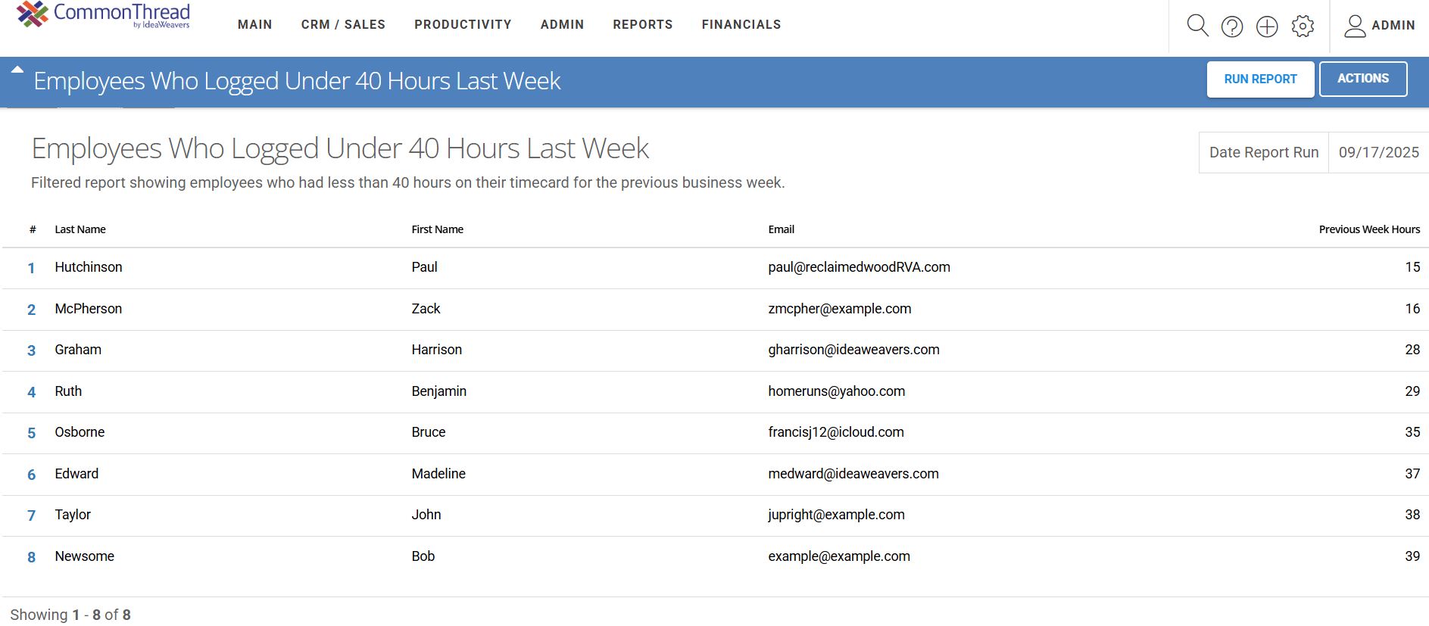Click row number 1 link

click(31, 268)
